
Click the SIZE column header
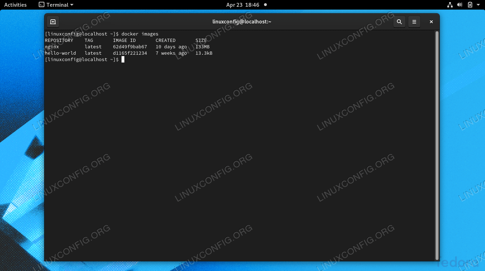201,40
